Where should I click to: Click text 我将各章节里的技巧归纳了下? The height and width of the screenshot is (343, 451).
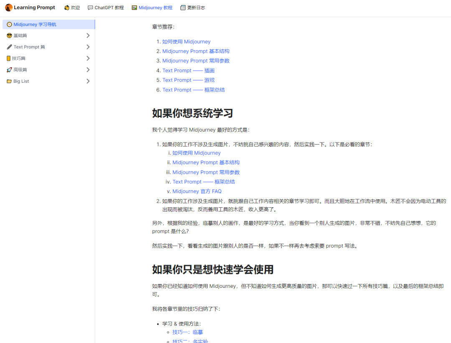(x=186, y=309)
